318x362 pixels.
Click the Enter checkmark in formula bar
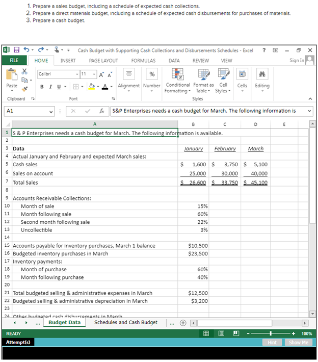pos(88,111)
